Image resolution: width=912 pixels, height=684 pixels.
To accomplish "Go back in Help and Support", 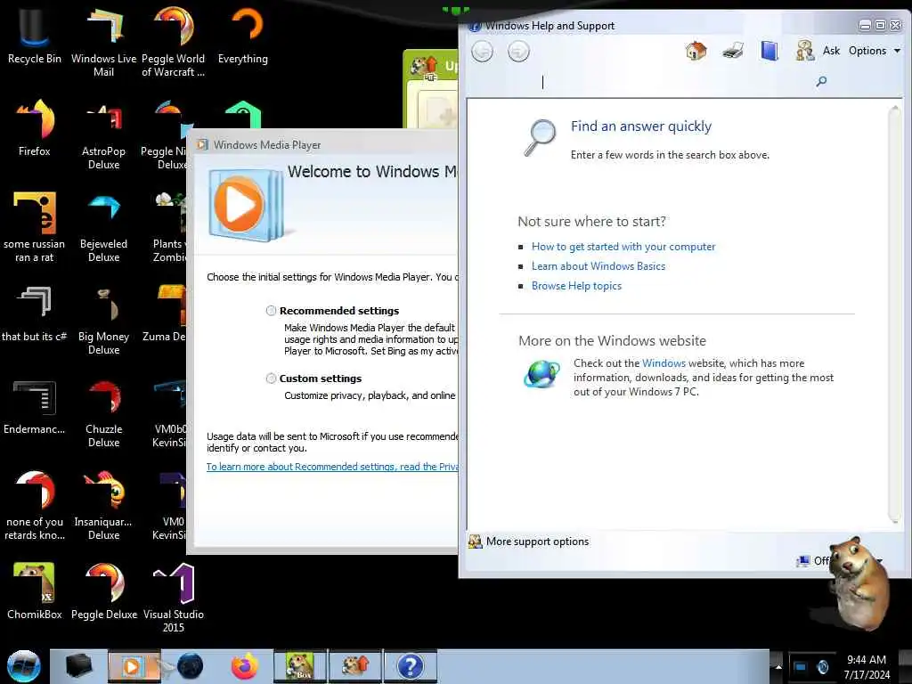I will pyautogui.click(x=482, y=51).
